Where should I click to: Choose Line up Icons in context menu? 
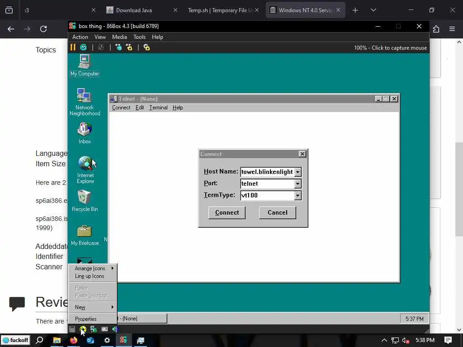[93, 276]
